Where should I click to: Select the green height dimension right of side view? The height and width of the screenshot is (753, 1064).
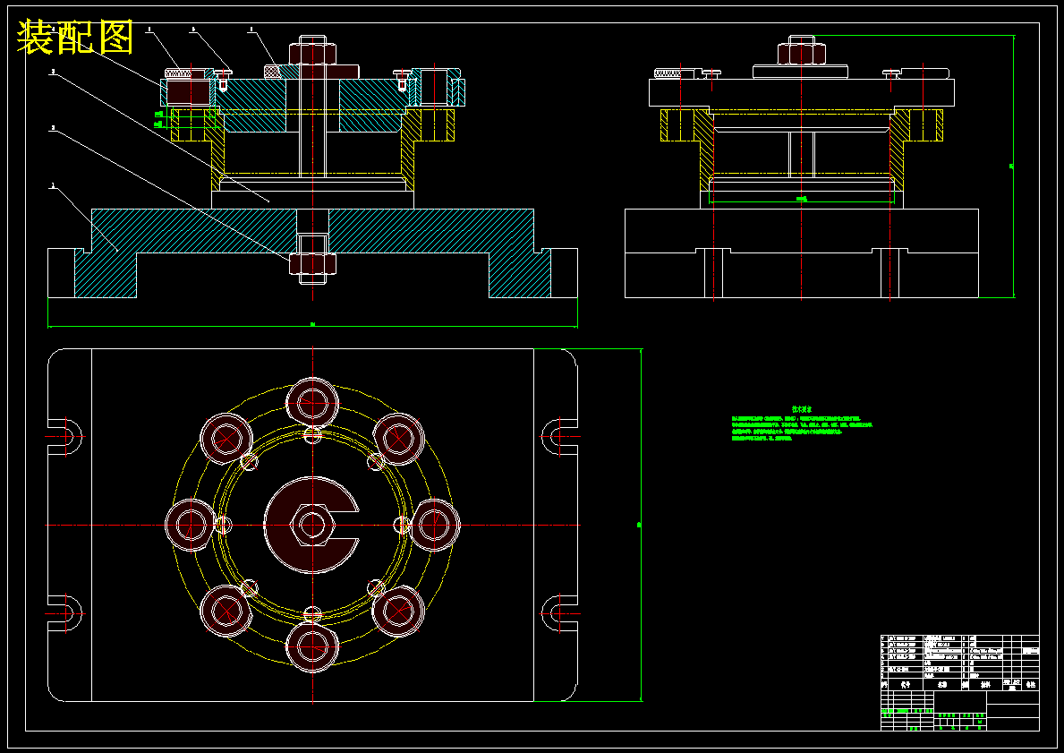click(1012, 167)
